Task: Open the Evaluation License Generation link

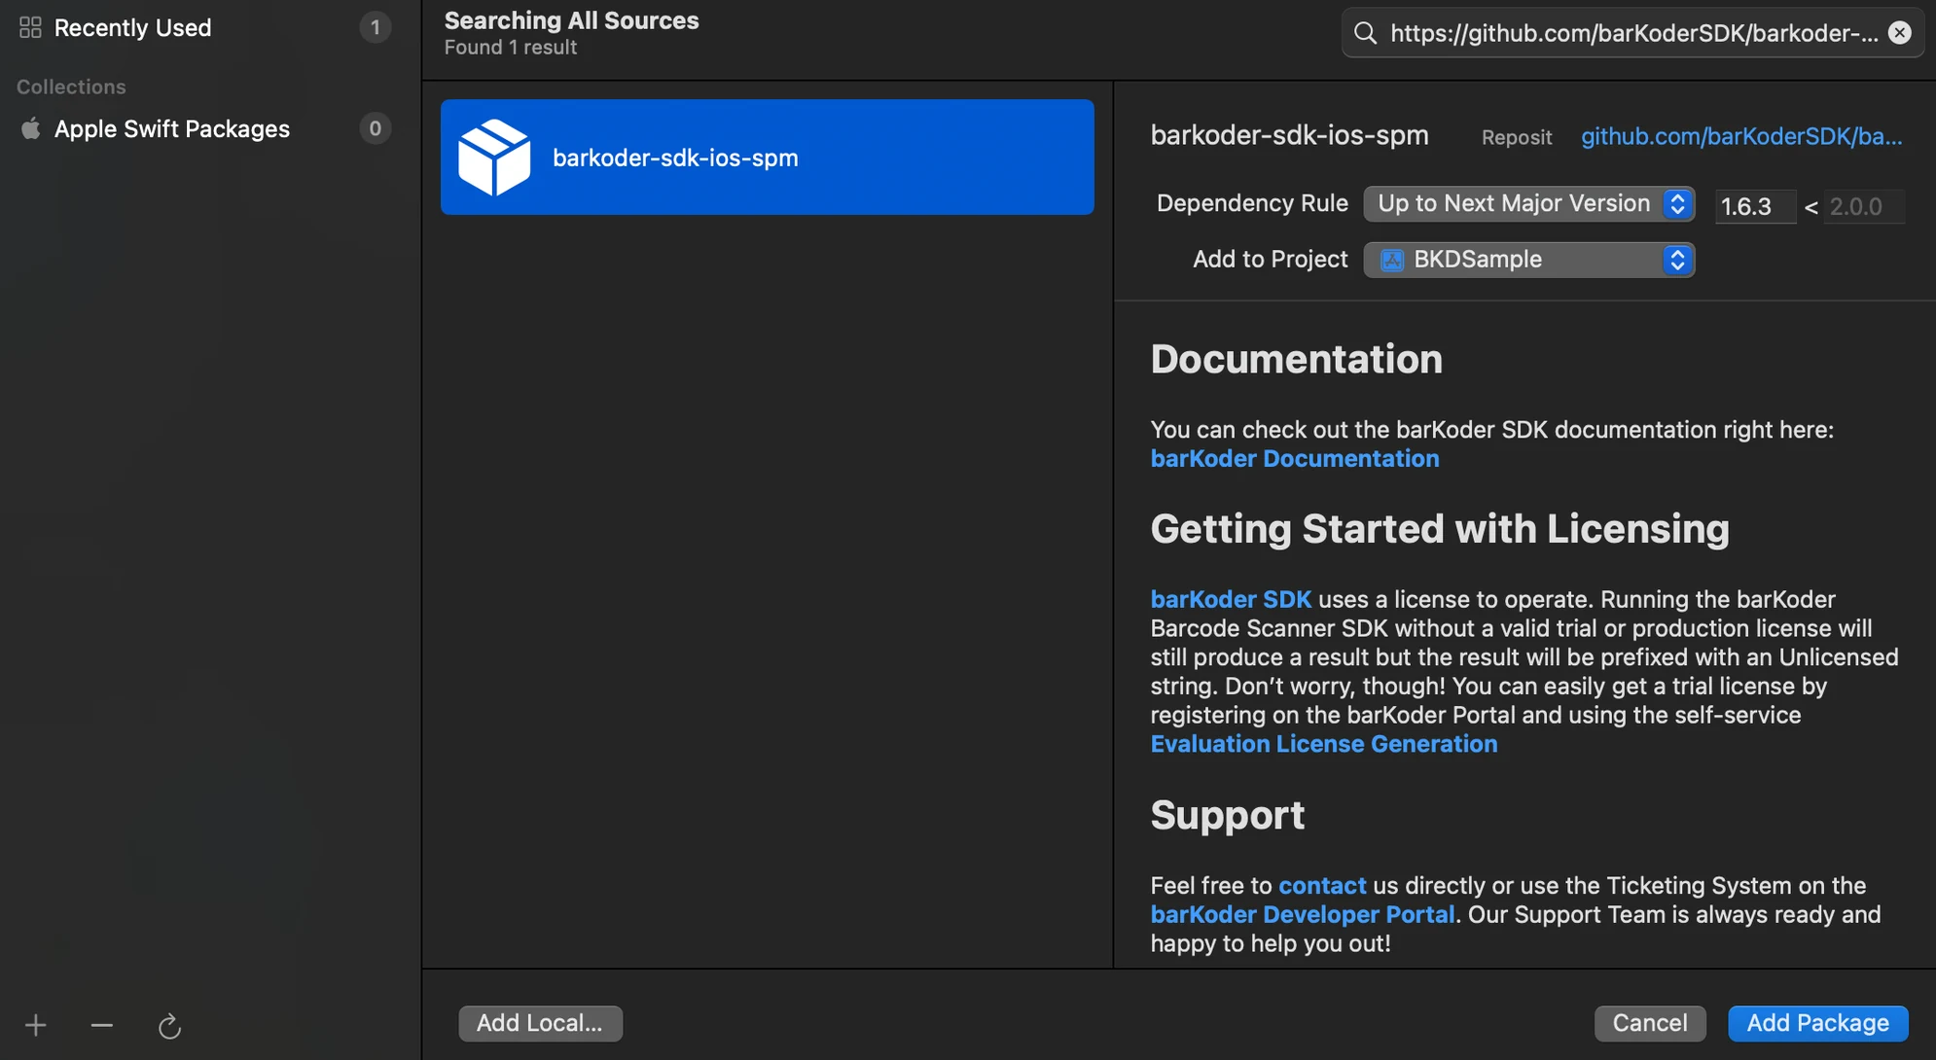Action: coord(1324,744)
